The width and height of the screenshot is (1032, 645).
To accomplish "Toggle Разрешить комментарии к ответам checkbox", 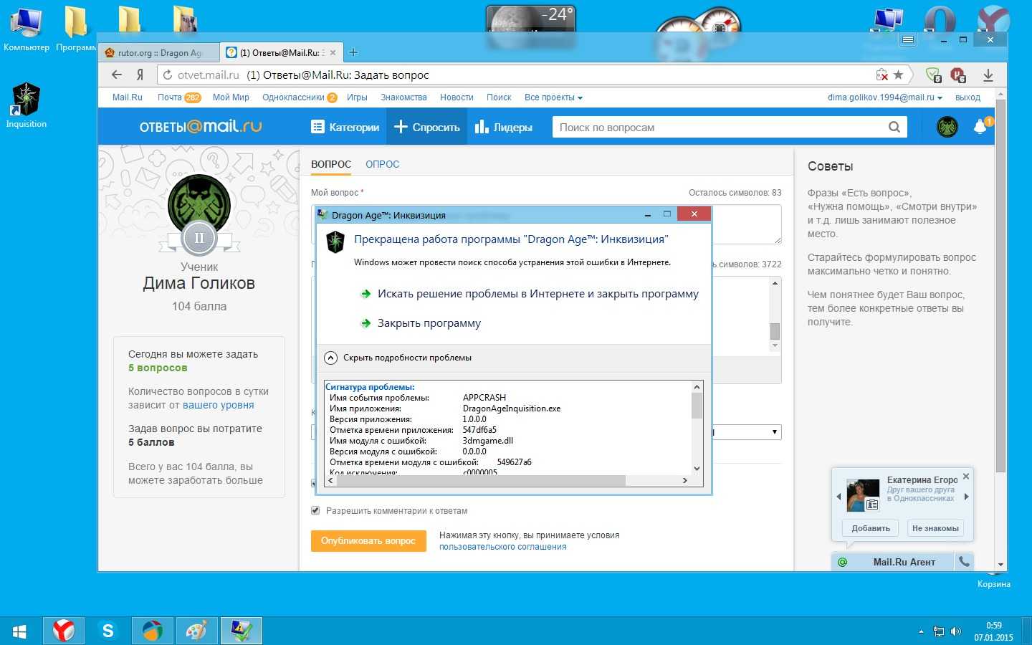I will click(315, 511).
